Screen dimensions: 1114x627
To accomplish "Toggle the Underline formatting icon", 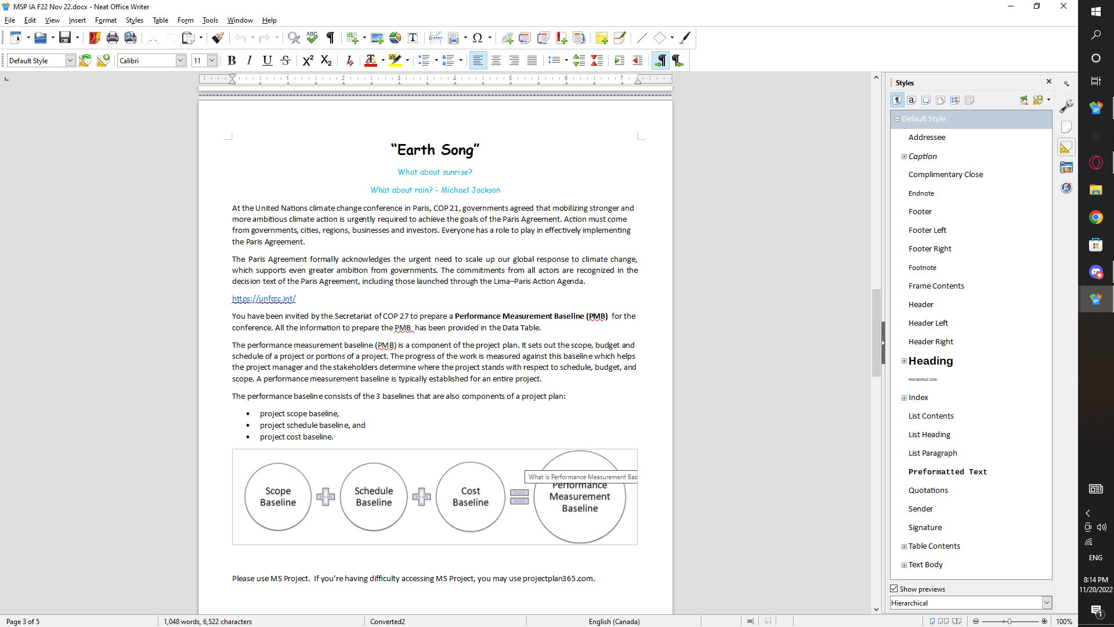I will click(x=267, y=60).
